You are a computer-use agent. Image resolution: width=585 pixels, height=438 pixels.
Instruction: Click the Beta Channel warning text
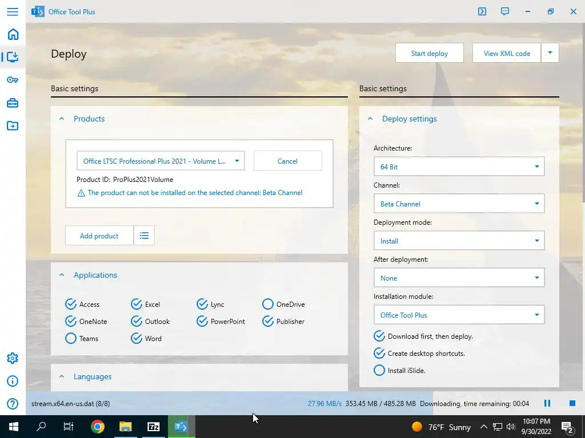[x=195, y=193]
